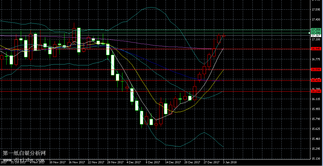
Task: Click the small white square marker beside the price axis
Action: (310, 33)
